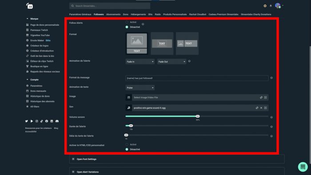
Task: Click help icon next to Follow Alerts
Action: click(143, 24)
